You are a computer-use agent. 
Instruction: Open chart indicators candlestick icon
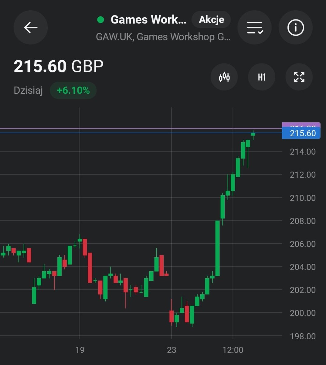[x=224, y=77]
